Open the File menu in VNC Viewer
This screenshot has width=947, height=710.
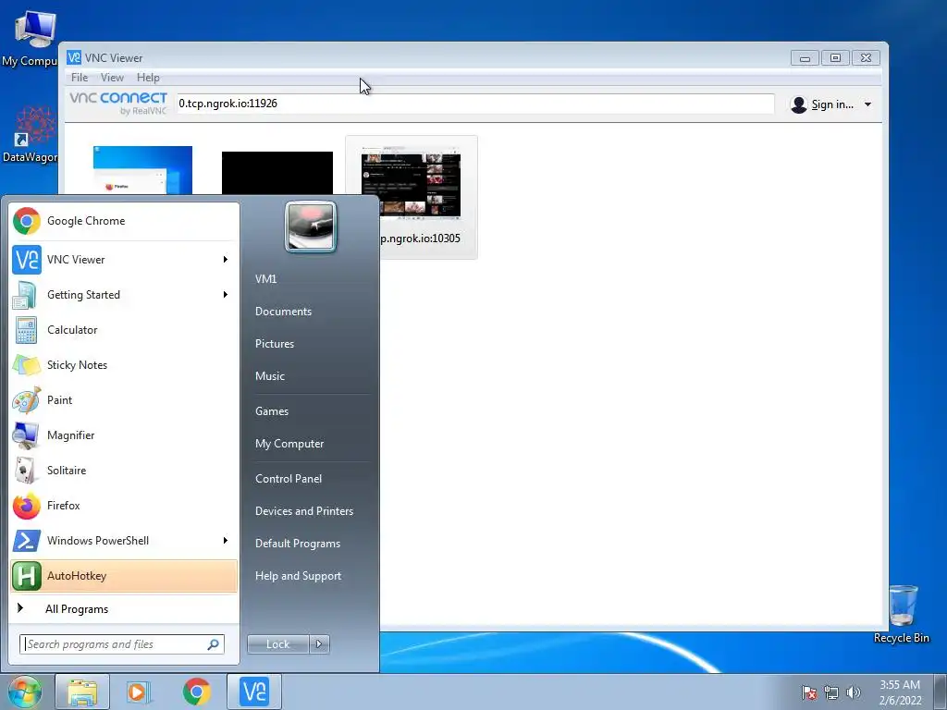(x=80, y=78)
